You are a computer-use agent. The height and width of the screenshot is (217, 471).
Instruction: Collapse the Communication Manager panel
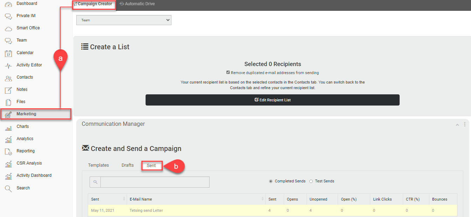pyautogui.click(x=457, y=125)
